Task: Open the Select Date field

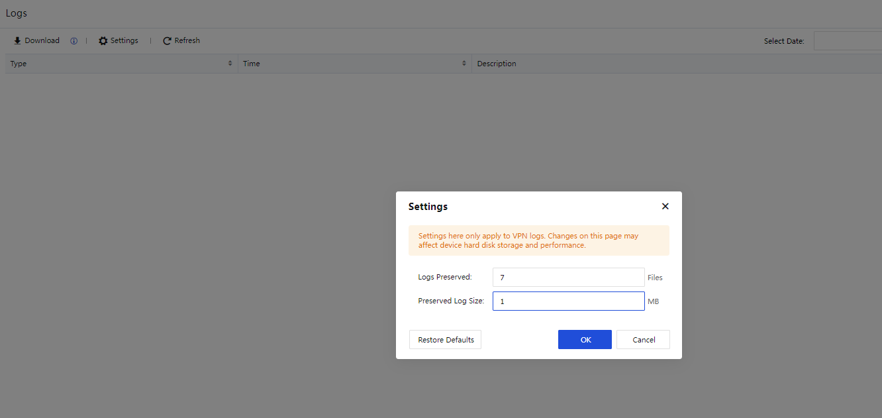Action: point(848,41)
